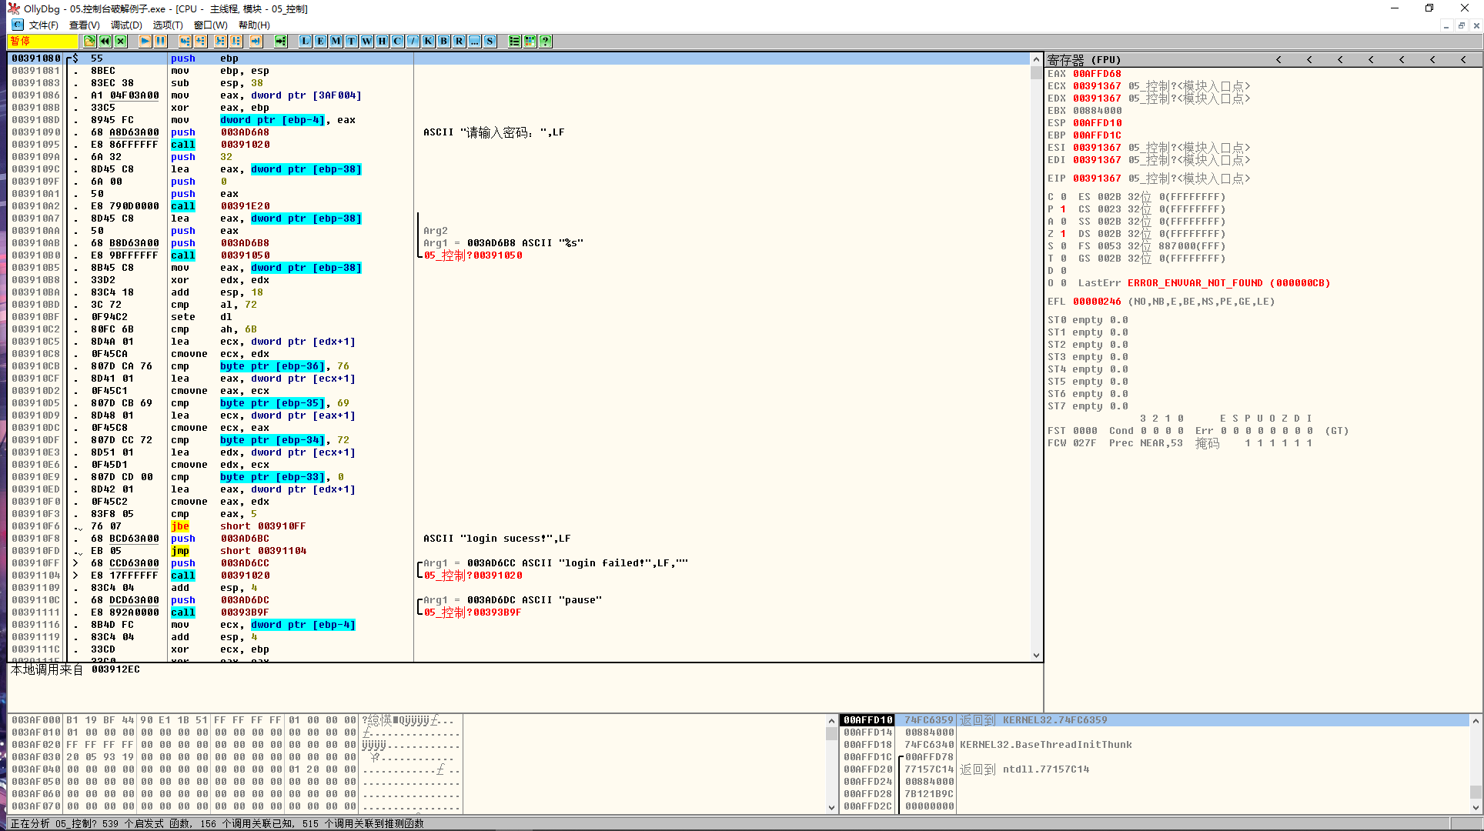
Task: Open the 调试(D) menu
Action: point(126,25)
